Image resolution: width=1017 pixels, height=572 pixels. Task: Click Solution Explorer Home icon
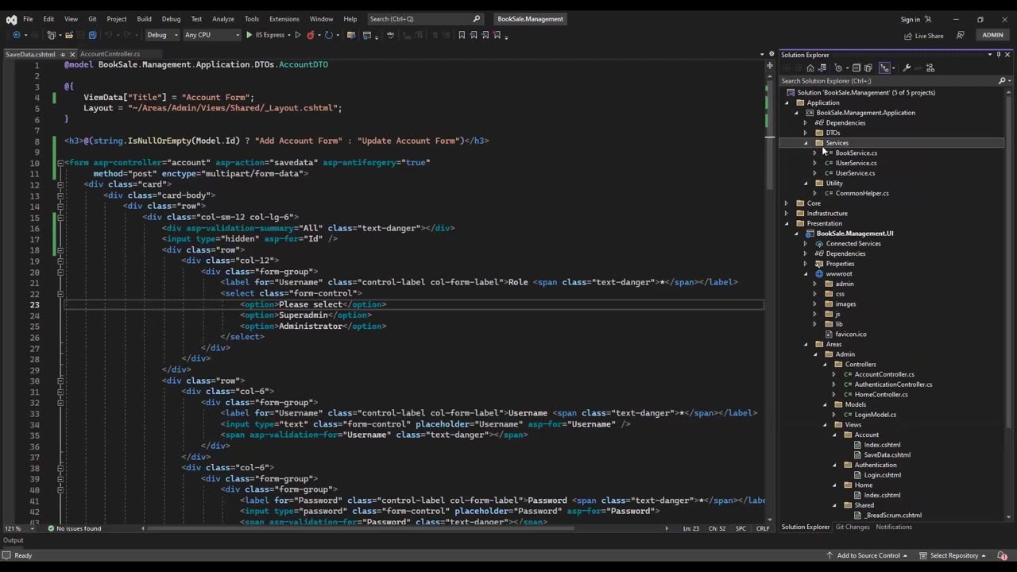[x=810, y=68]
